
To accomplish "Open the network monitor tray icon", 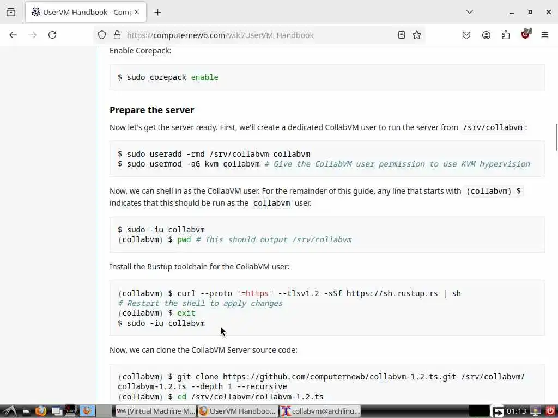I will (536, 411).
